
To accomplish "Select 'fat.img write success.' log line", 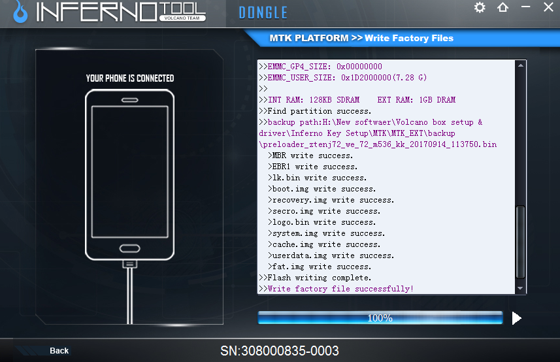I will click(320, 267).
